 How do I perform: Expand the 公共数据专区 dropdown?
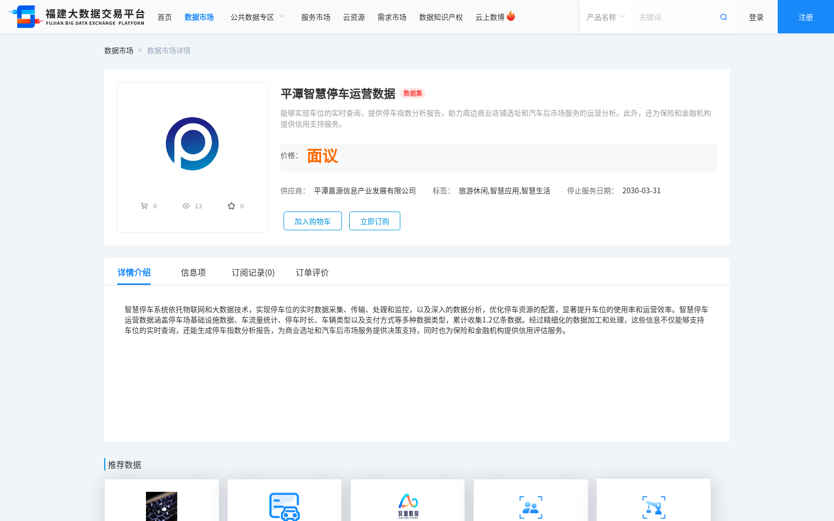pos(257,17)
